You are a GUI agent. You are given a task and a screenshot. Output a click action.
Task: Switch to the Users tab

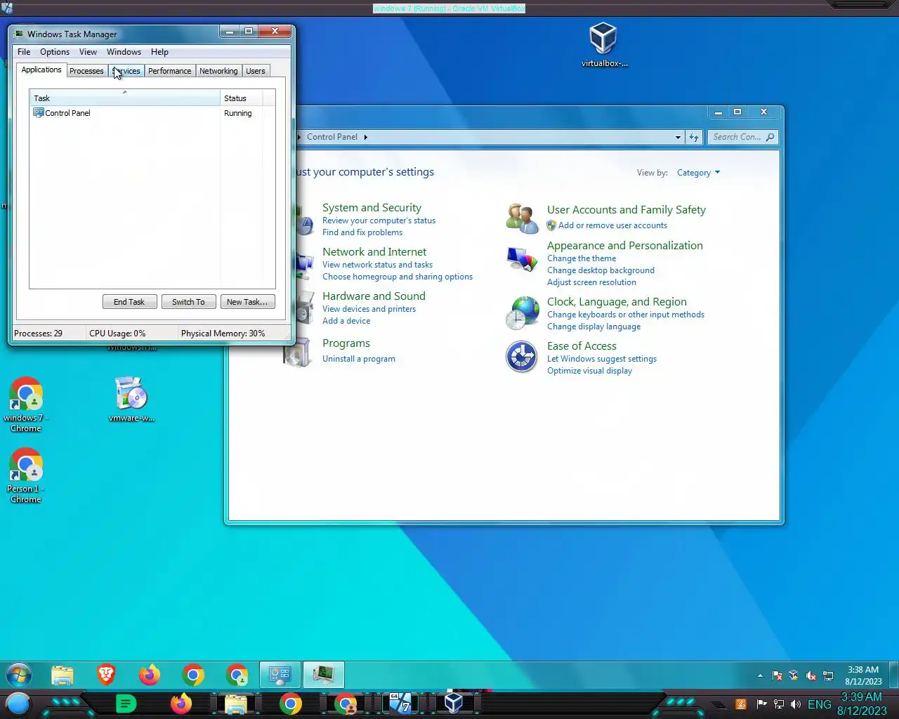click(x=256, y=71)
